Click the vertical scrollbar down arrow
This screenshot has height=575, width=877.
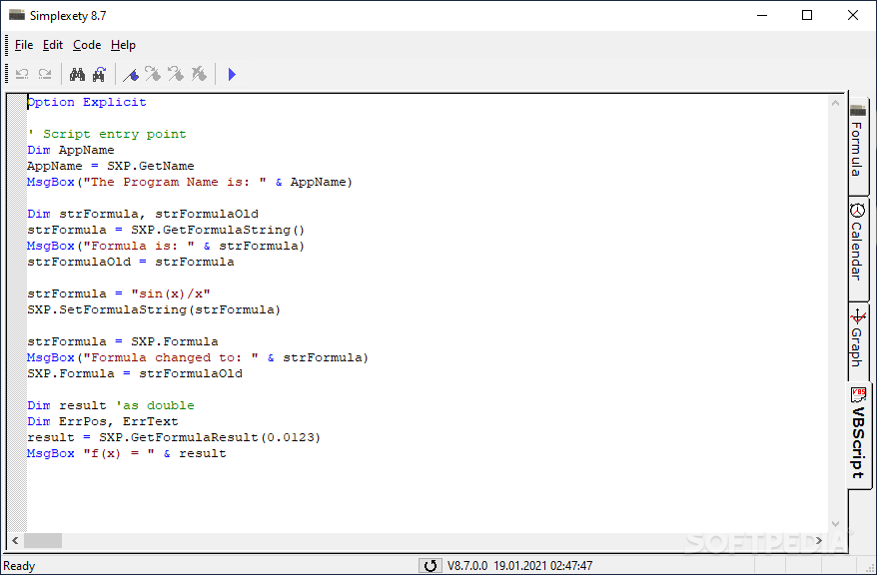836,524
